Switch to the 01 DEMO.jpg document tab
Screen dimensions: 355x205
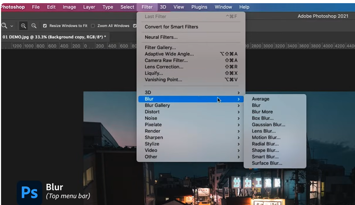click(x=54, y=37)
